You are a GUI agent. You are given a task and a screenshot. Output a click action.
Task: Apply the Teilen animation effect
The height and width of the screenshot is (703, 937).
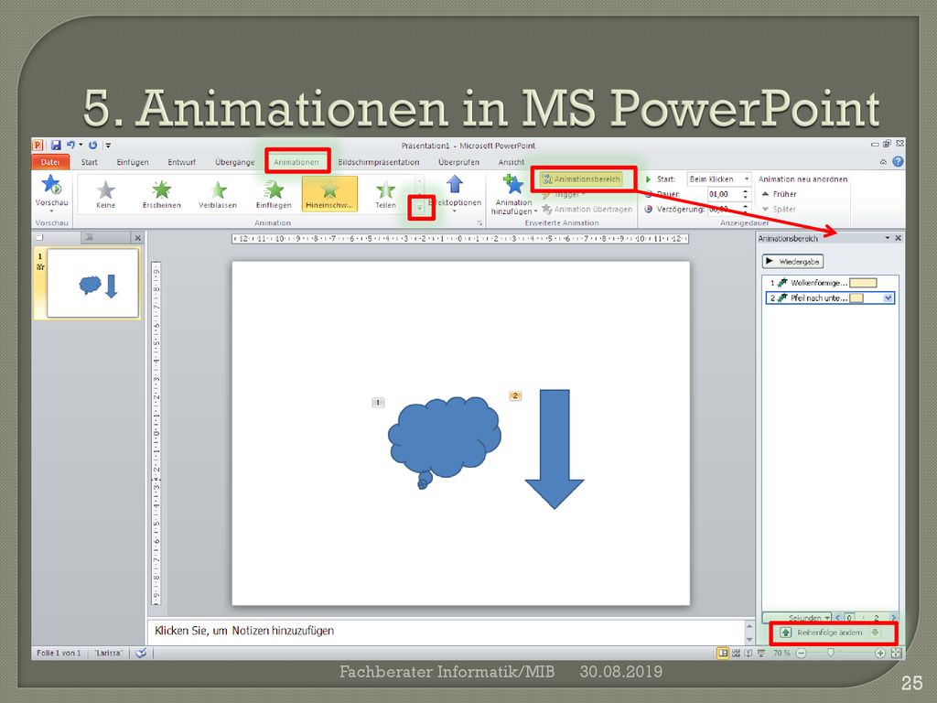coord(385,194)
